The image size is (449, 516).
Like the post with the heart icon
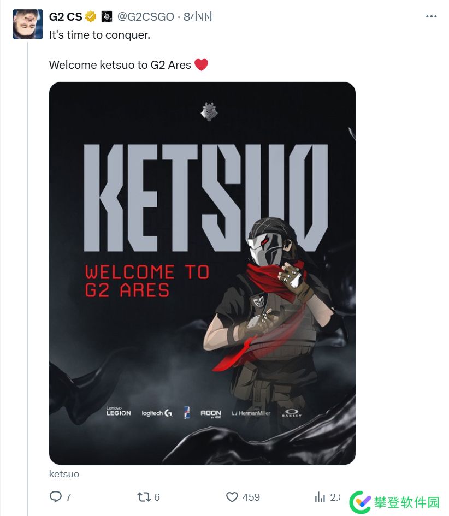pos(232,497)
